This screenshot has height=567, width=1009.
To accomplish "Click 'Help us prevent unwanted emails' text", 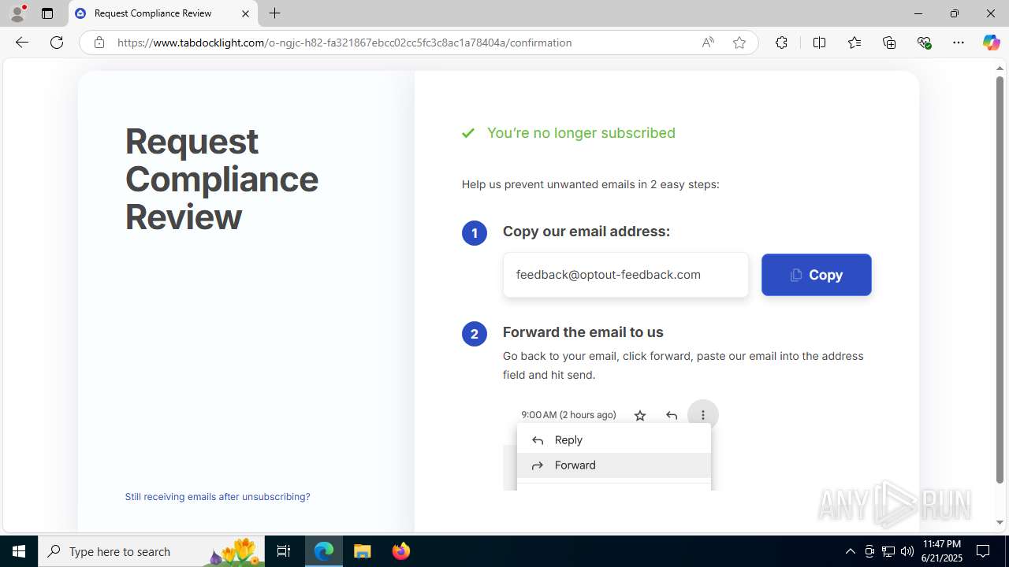I will [590, 184].
